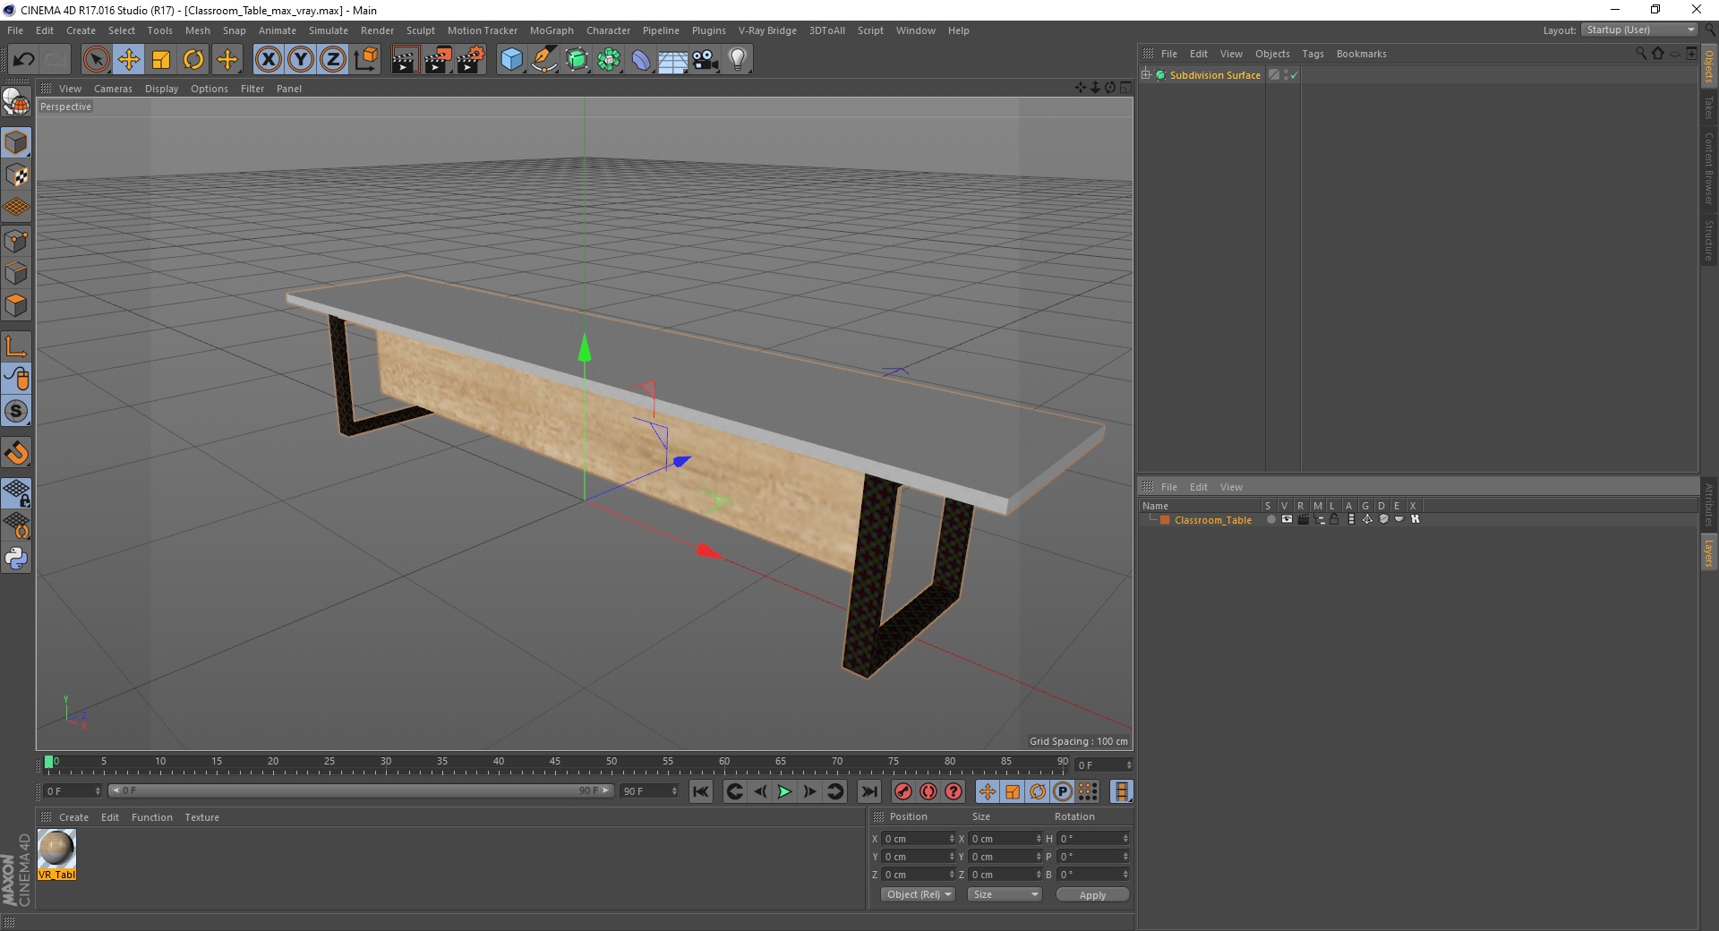Open the Mesh menu
Image resolution: width=1719 pixels, height=931 pixels.
[197, 30]
